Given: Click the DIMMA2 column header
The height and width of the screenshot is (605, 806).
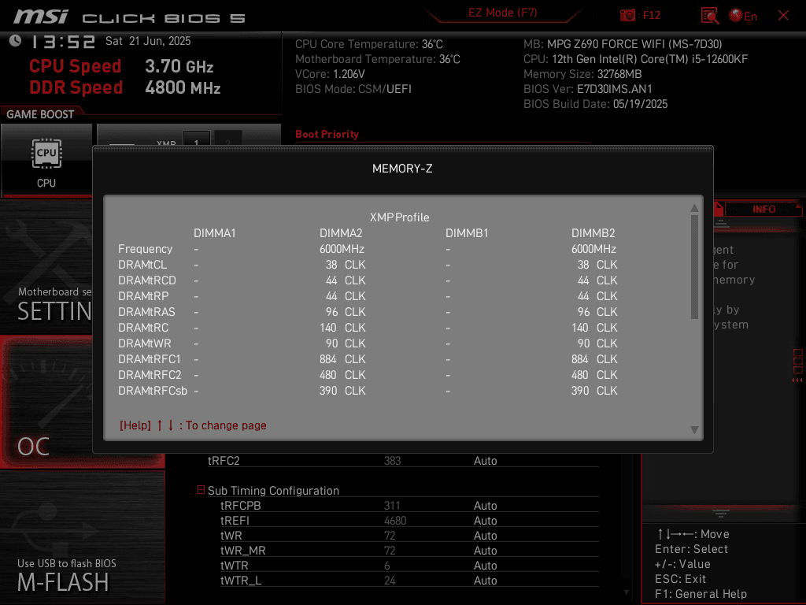Looking at the screenshot, I should coord(341,233).
